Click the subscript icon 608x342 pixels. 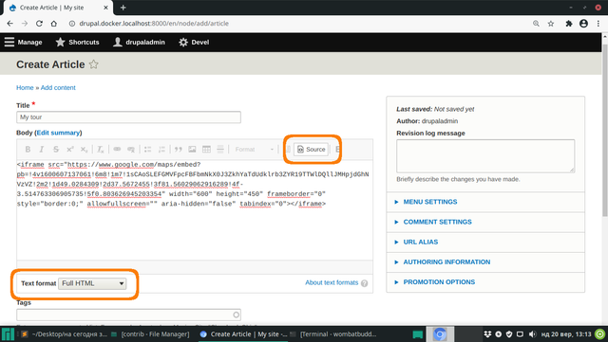(84, 150)
